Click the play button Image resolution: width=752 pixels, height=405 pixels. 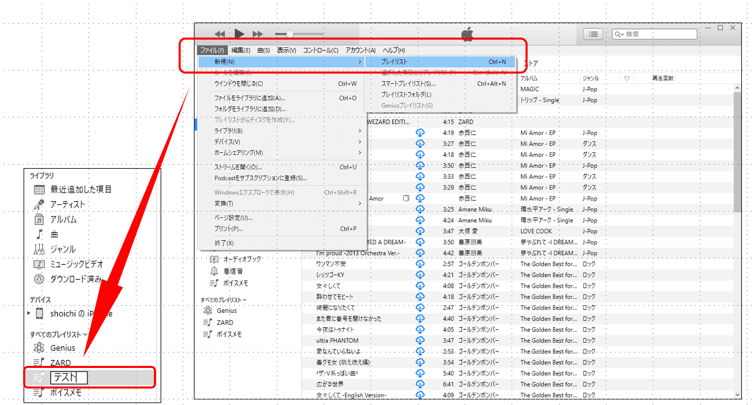pyautogui.click(x=239, y=34)
